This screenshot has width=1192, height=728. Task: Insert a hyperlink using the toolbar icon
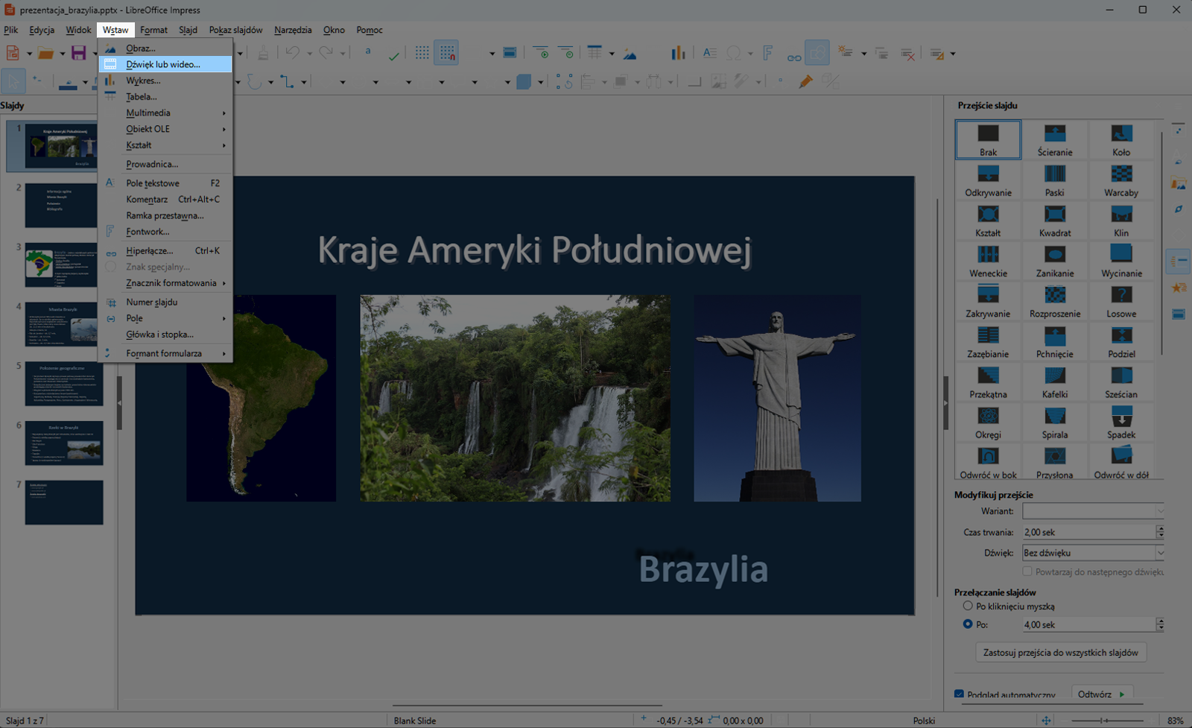(792, 54)
